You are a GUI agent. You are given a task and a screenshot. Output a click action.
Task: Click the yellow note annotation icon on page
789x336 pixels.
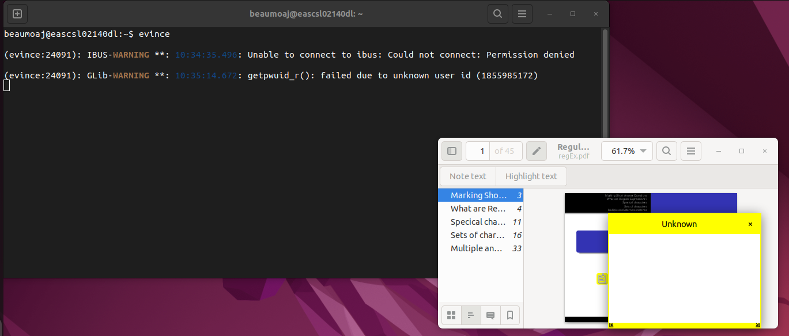(x=602, y=279)
